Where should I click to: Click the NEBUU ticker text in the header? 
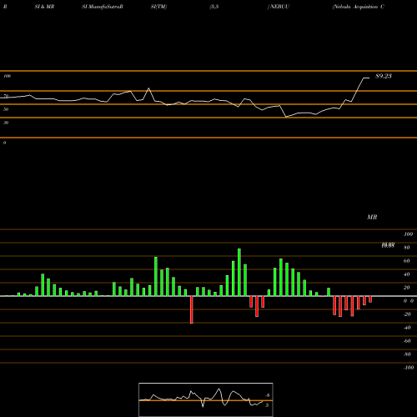(279, 7)
